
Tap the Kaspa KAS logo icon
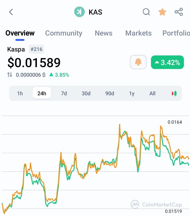(79, 12)
